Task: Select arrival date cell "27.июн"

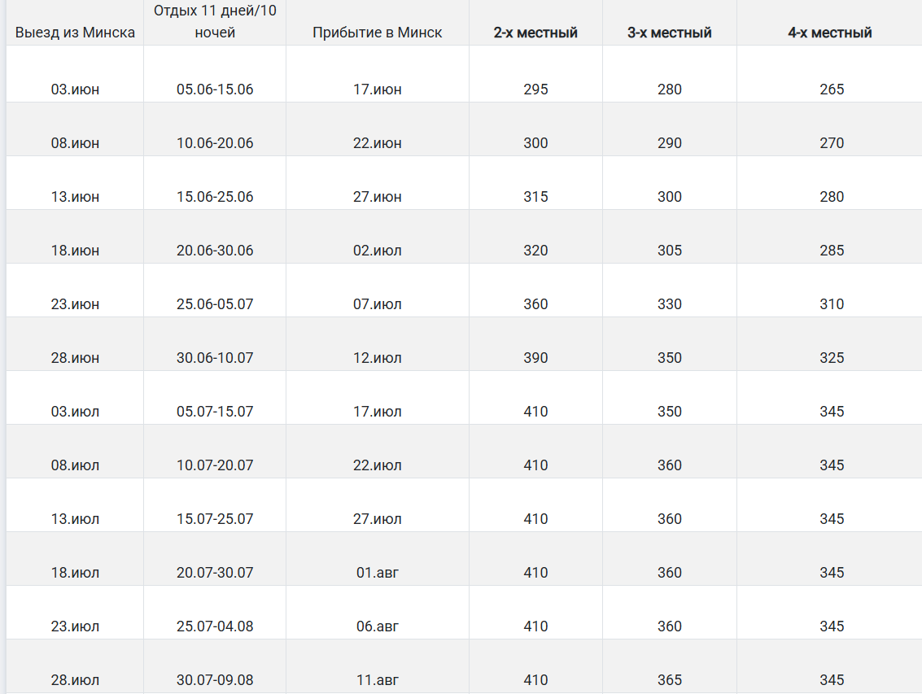Action: (x=378, y=197)
